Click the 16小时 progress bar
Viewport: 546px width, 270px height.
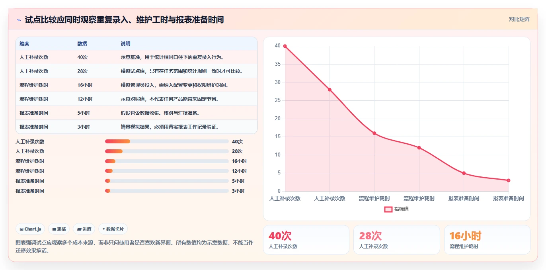click(x=167, y=161)
